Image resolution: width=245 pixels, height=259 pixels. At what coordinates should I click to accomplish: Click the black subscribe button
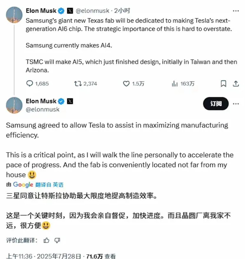point(216,104)
